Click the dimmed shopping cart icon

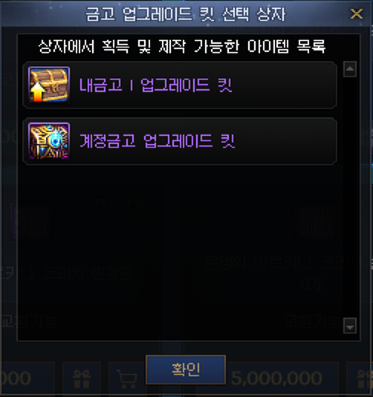(x=127, y=378)
